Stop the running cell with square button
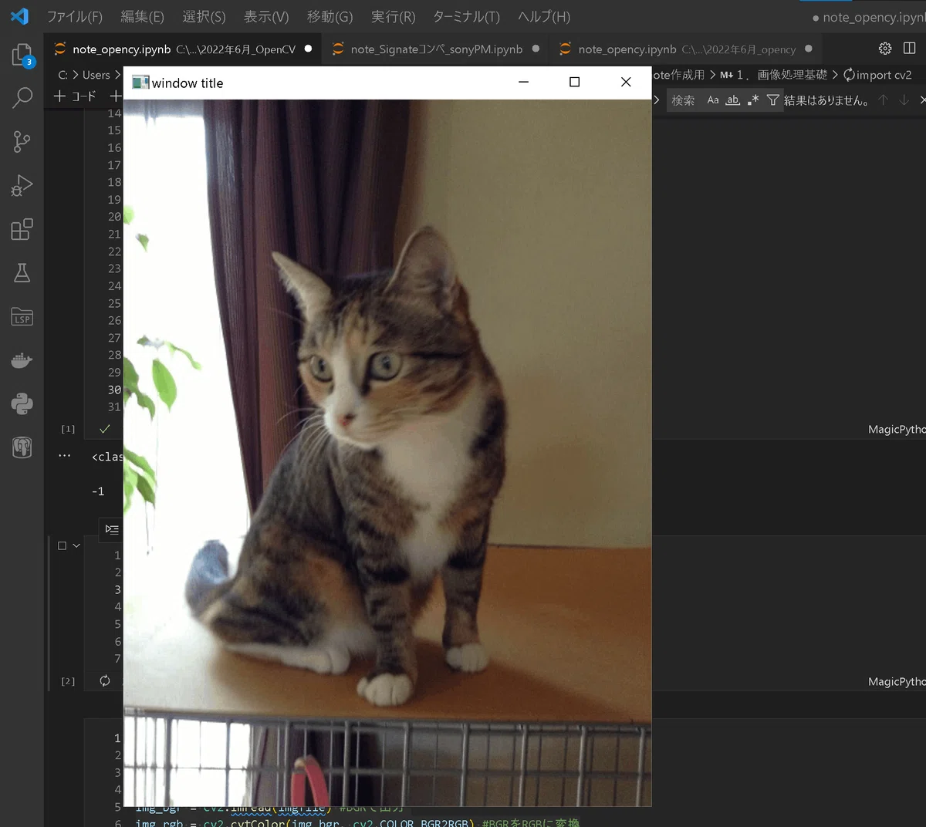 point(62,545)
